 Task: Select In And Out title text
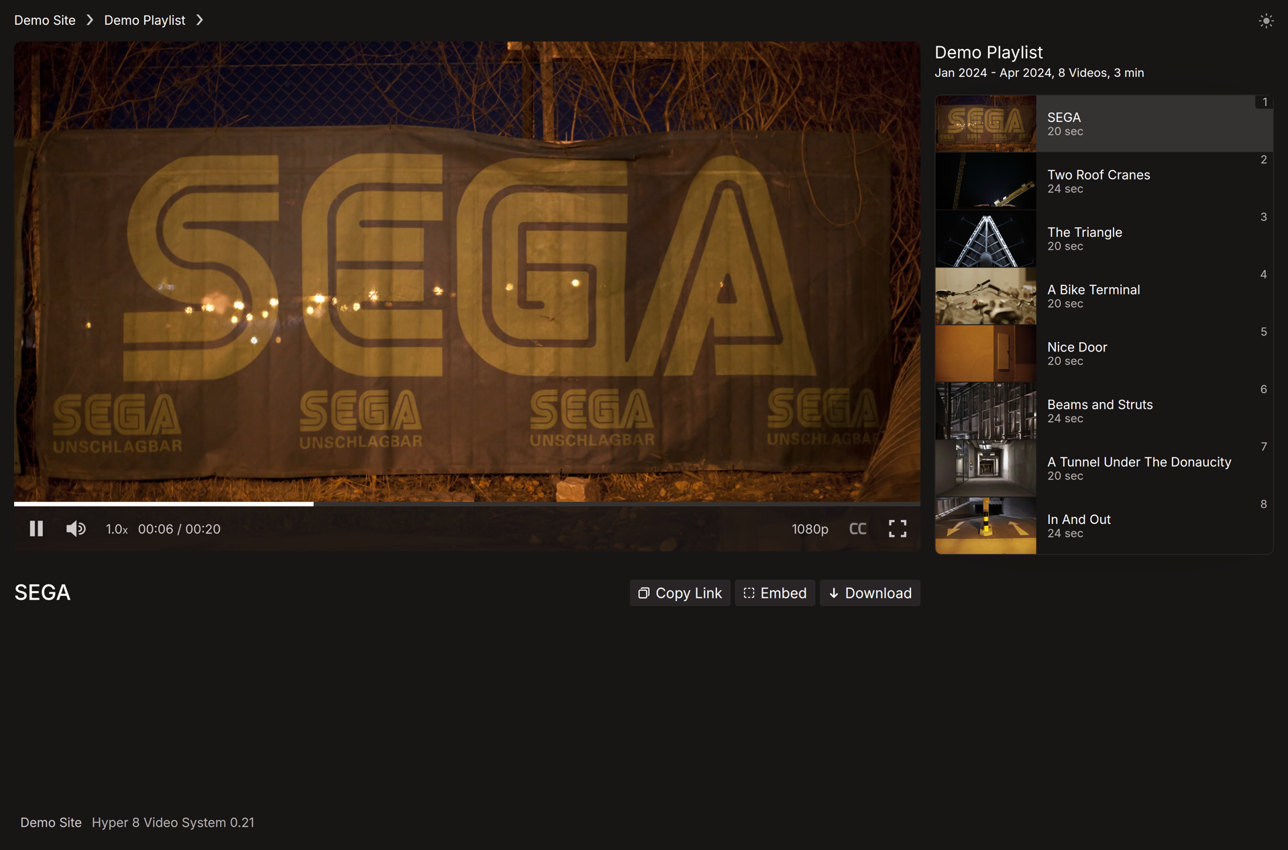(x=1079, y=519)
